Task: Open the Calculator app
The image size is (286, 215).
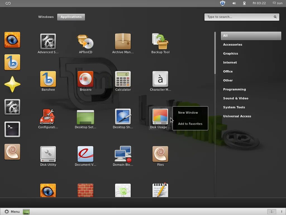Action: [x=123, y=81]
